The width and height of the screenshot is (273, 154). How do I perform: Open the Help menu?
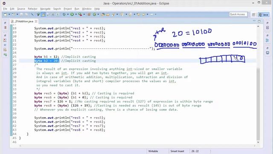point(97,9)
